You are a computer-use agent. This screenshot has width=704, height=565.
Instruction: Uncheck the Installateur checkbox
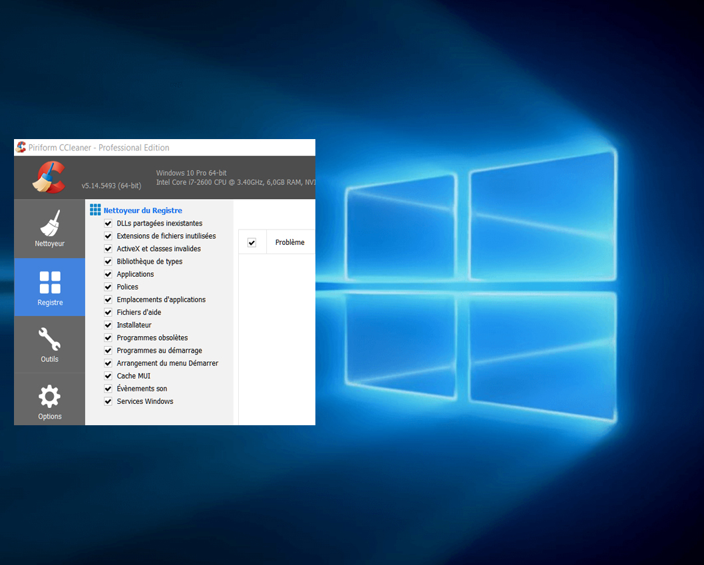coord(108,325)
